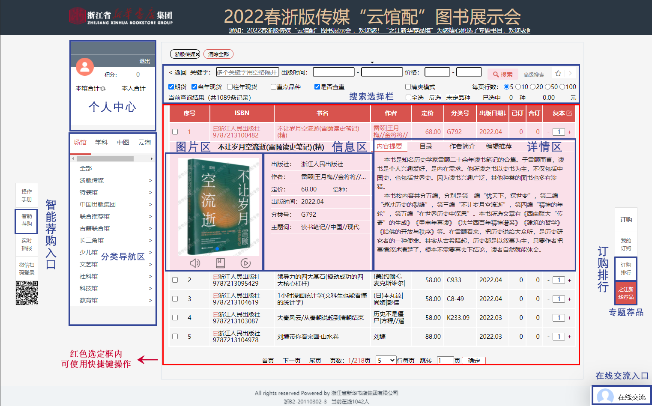Go to 下一页 next page link

291,361
